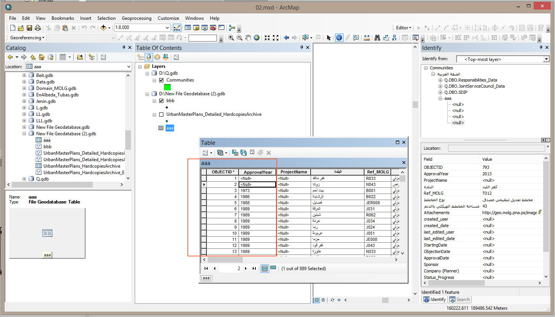Open the Table Options dropdown in Table window
This screenshot has width=555, height=317.
click(207, 152)
